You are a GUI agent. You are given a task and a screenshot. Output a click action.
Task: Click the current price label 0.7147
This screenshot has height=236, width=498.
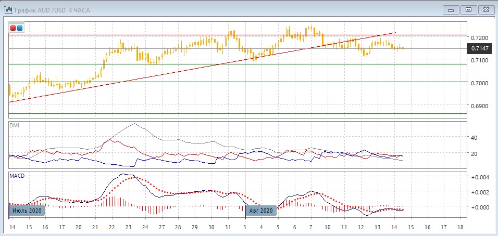pos(479,48)
